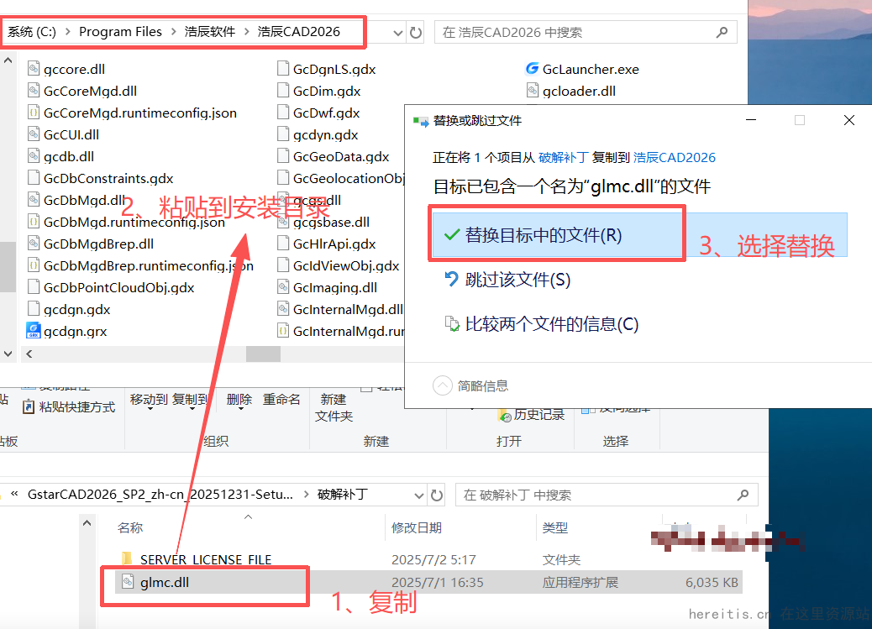The image size is (872, 629).
Task: Expand 简略信息 details toggle
Action: pos(443,385)
